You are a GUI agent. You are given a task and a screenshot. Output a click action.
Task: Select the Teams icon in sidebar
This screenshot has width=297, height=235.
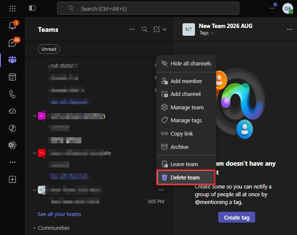point(12,60)
